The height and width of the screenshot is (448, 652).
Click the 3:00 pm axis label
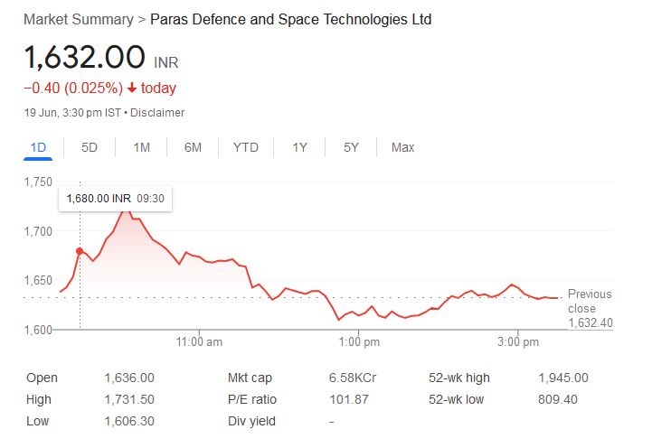coord(519,342)
